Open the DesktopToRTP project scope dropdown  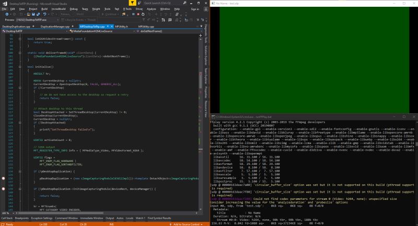34,31
